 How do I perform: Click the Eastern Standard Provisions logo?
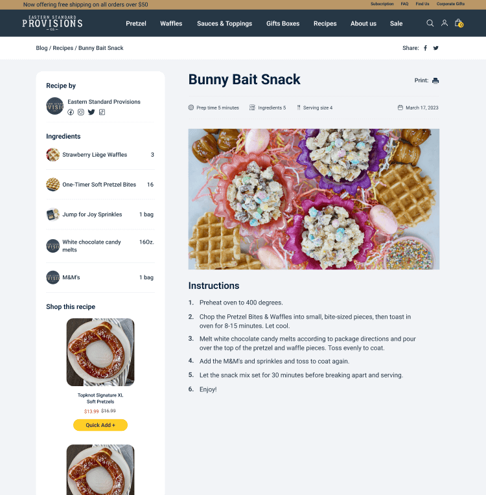[x=52, y=23]
